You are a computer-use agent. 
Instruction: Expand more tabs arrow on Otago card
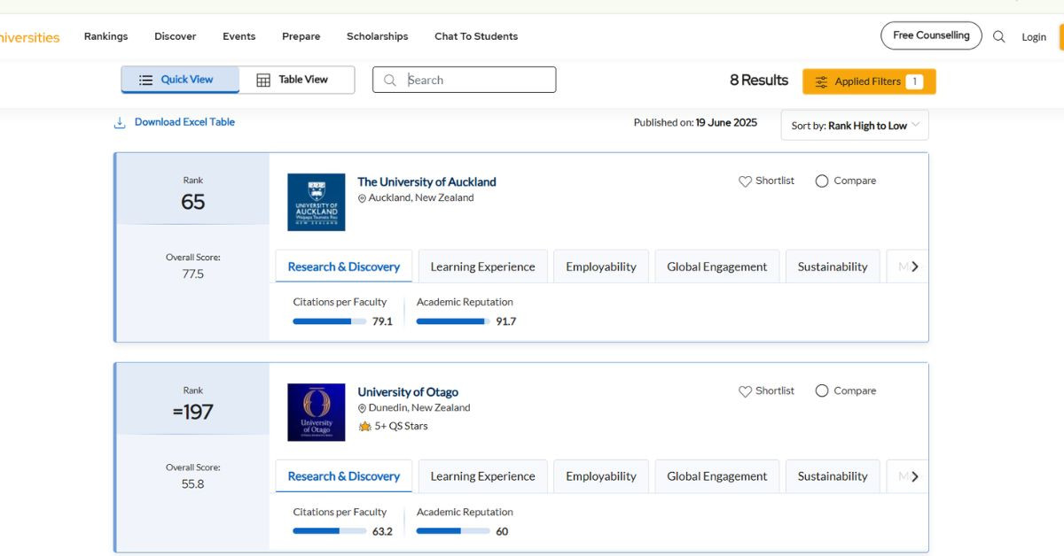tap(915, 476)
